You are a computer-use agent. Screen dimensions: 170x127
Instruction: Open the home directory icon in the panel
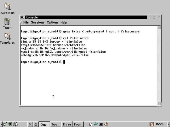click(x=91, y=124)
